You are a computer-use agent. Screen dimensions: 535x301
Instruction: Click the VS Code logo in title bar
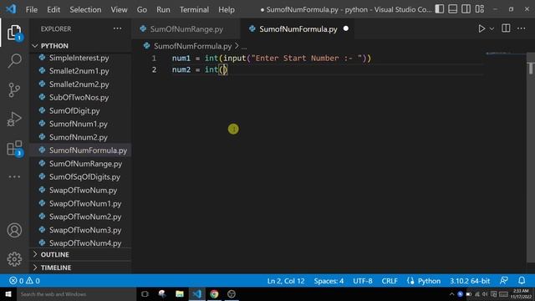point(11,9)
